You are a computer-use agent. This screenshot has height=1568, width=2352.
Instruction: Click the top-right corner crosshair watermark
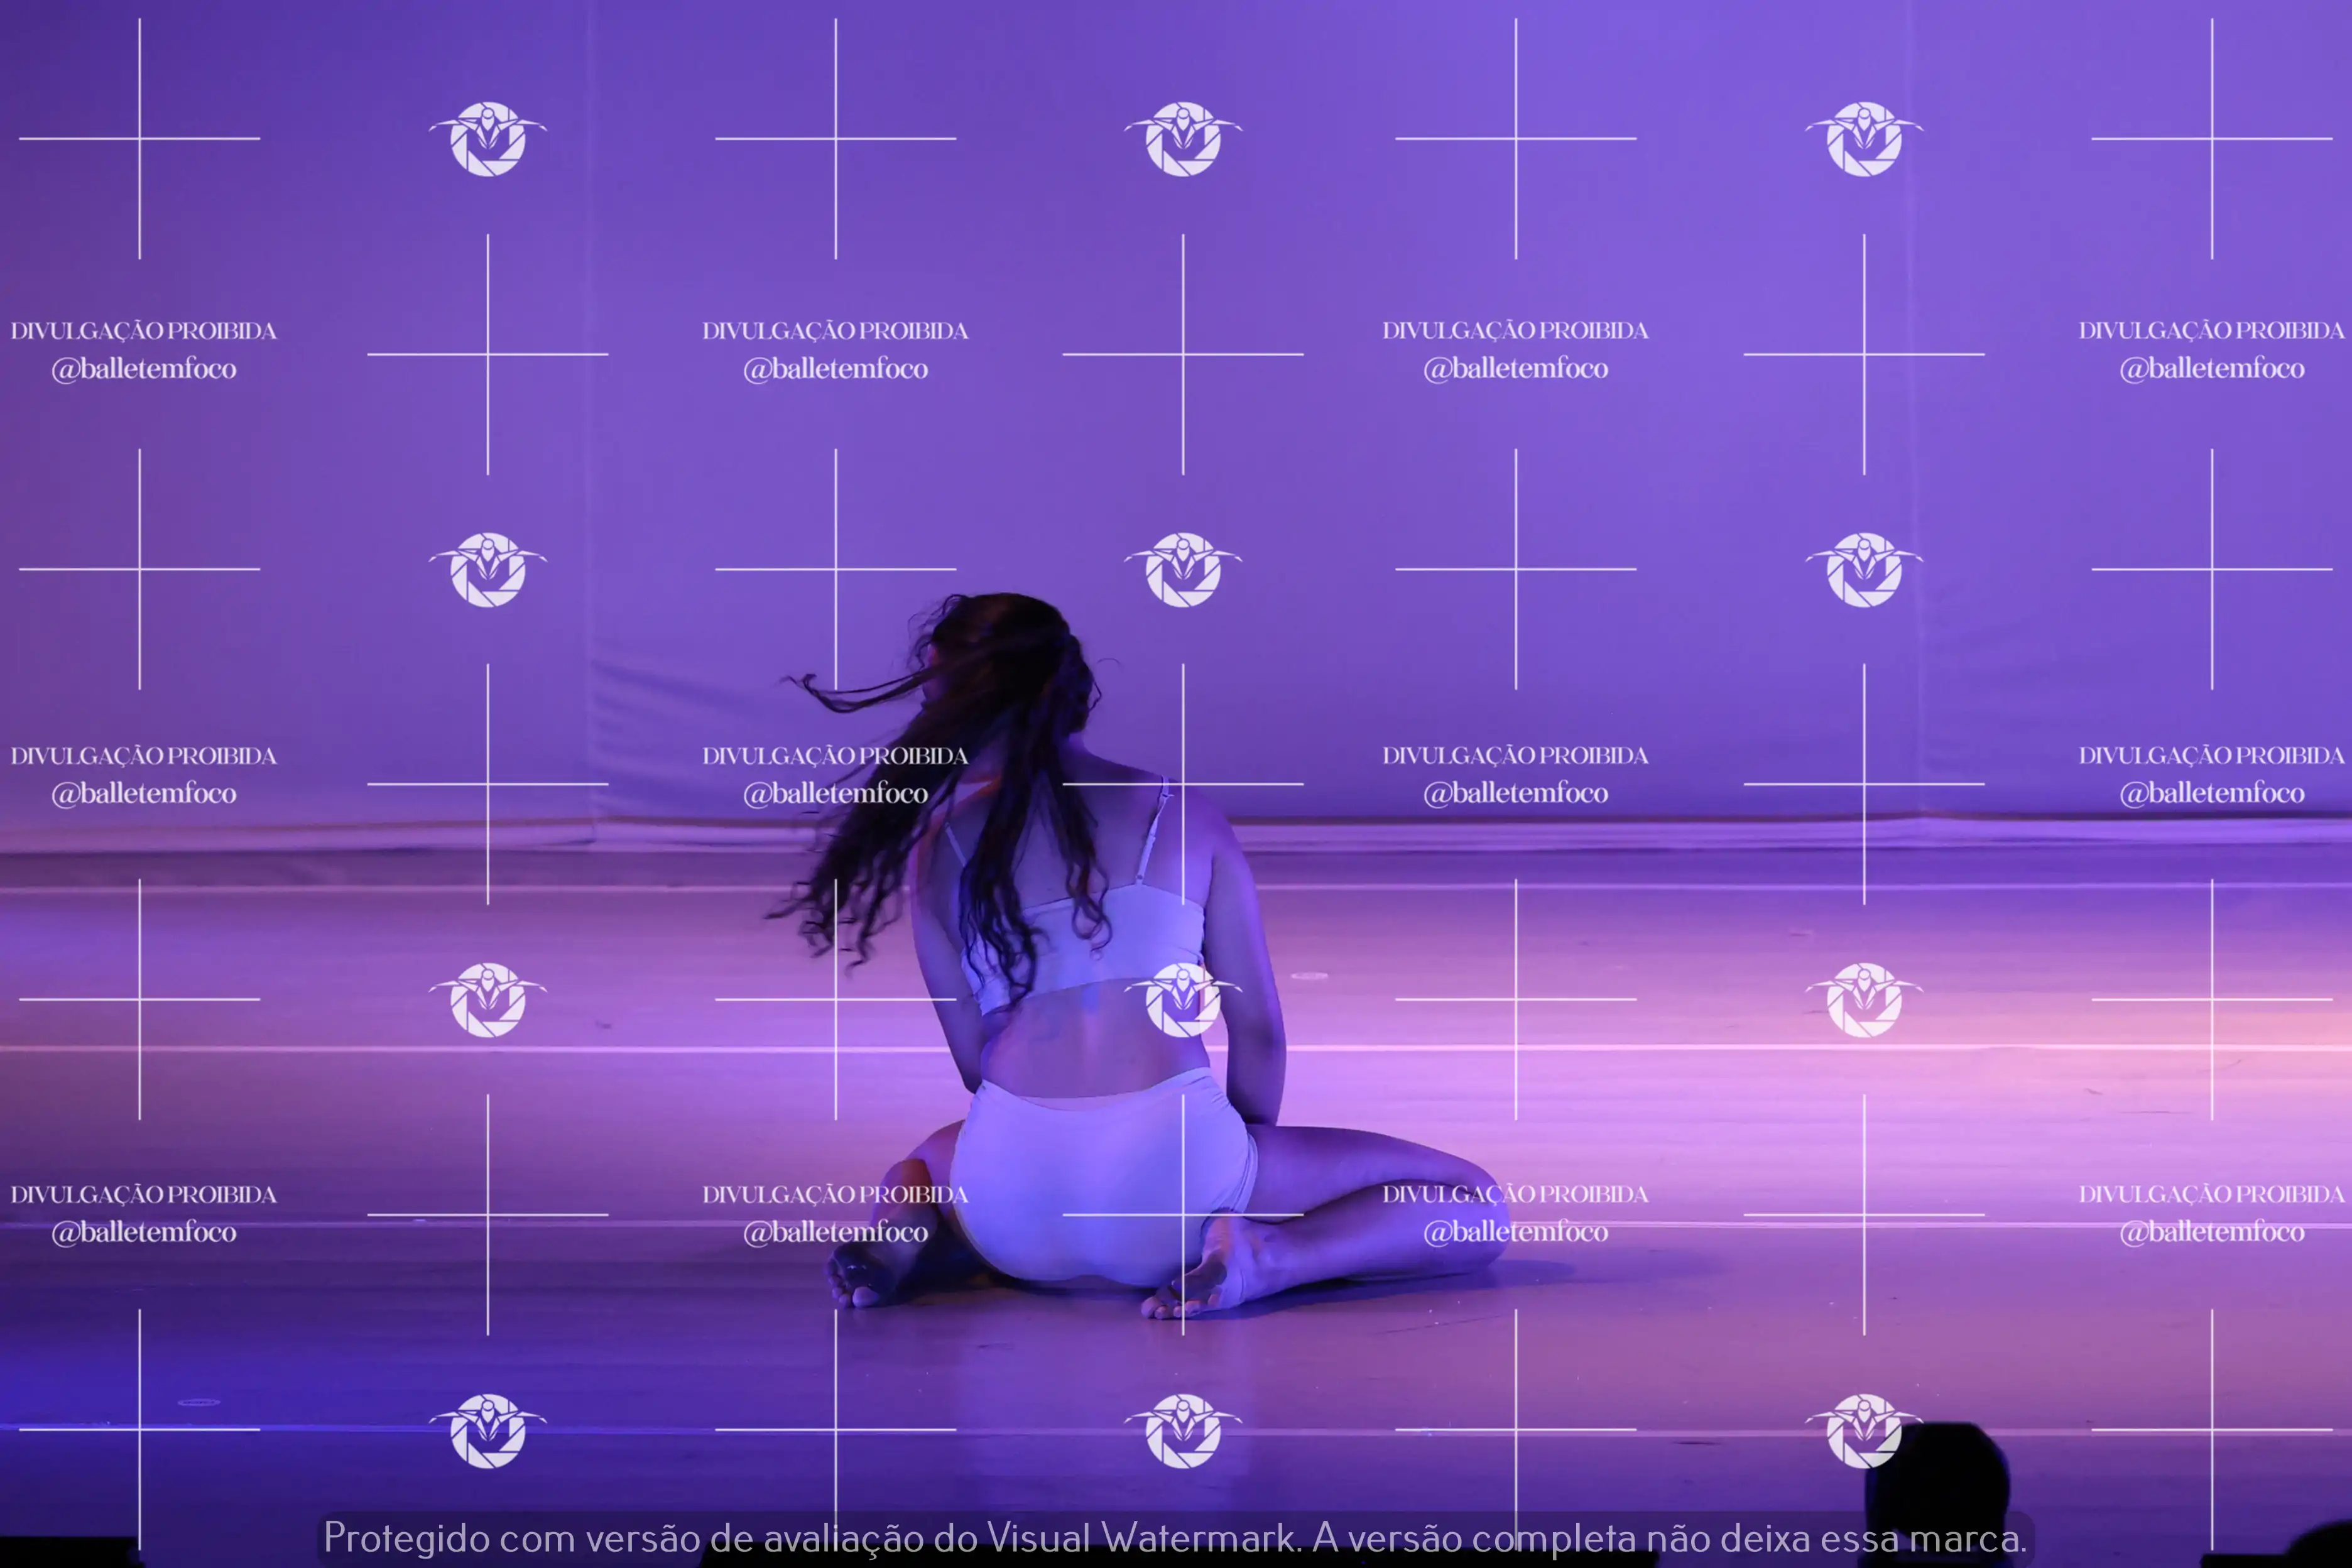pyautogui.click(x=2211, y=139)
